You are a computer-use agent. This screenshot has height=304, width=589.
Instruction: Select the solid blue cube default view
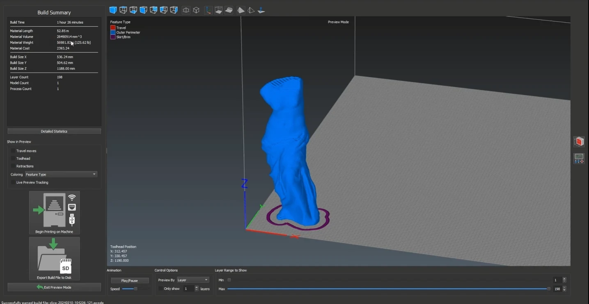pyautogui.click(x=113, y=10)
